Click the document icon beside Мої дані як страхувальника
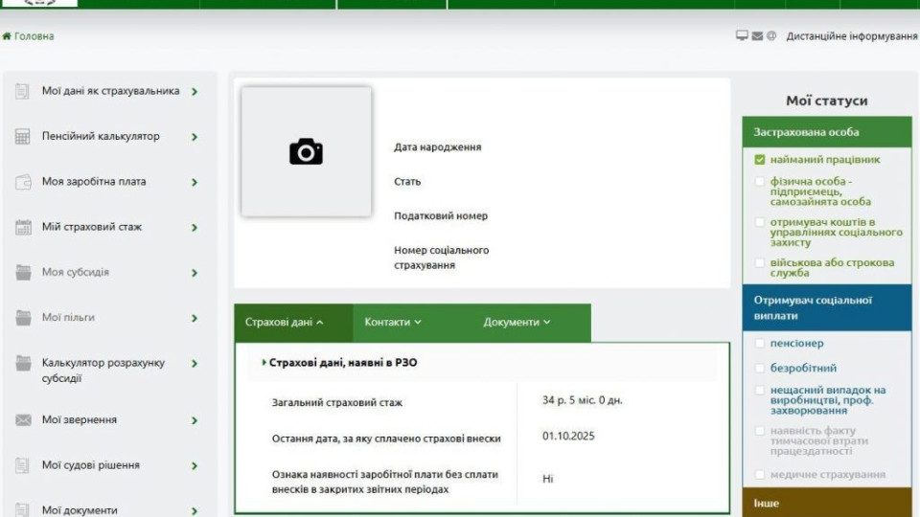 [22, 92]
